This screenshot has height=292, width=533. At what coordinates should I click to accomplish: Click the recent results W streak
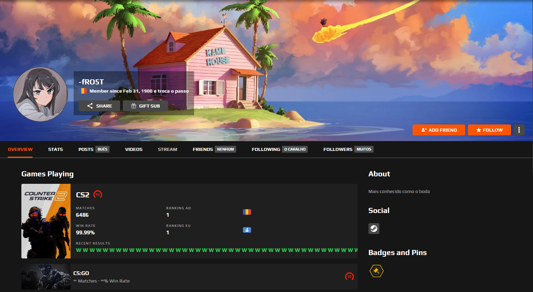pos(217,250)
